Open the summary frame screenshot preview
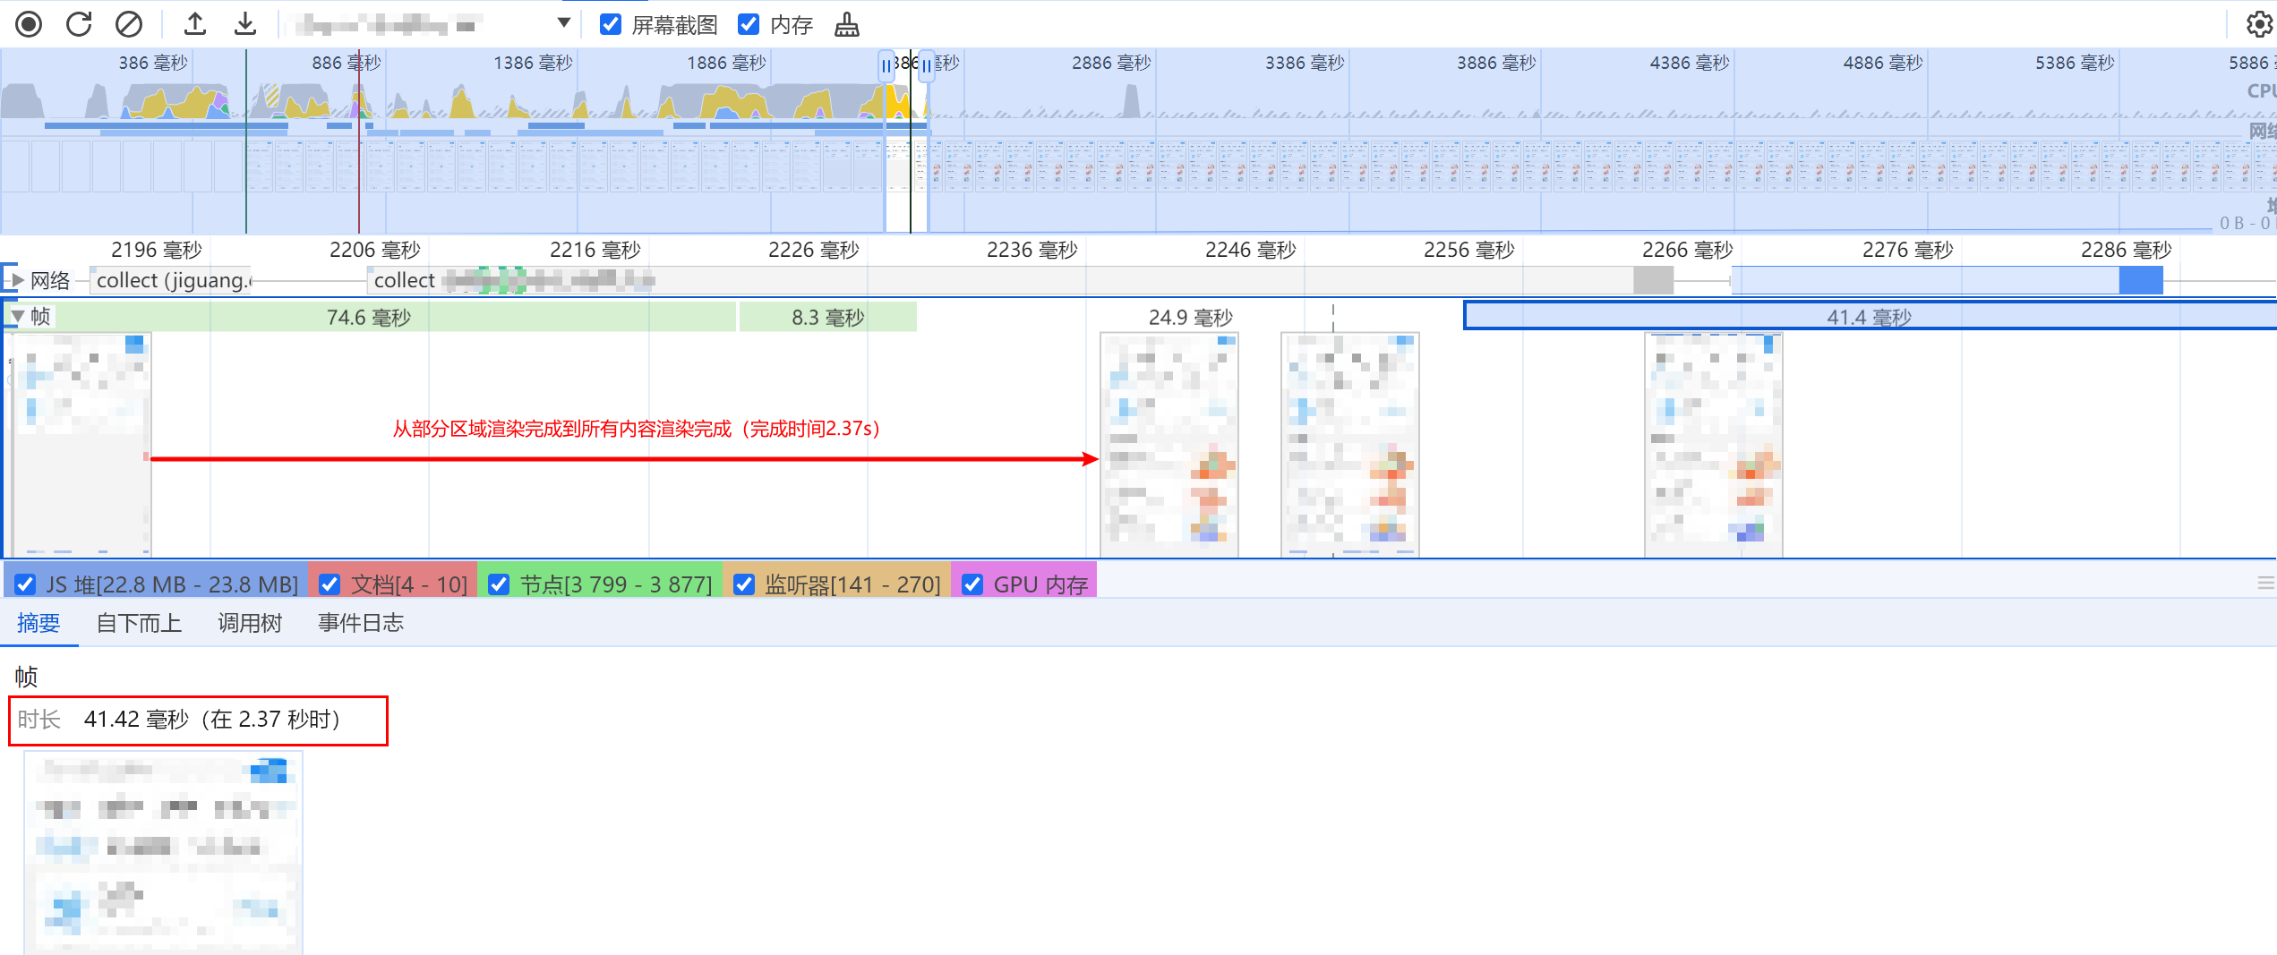The height and width of the screenshot is (955, 2277). [164, 852]
